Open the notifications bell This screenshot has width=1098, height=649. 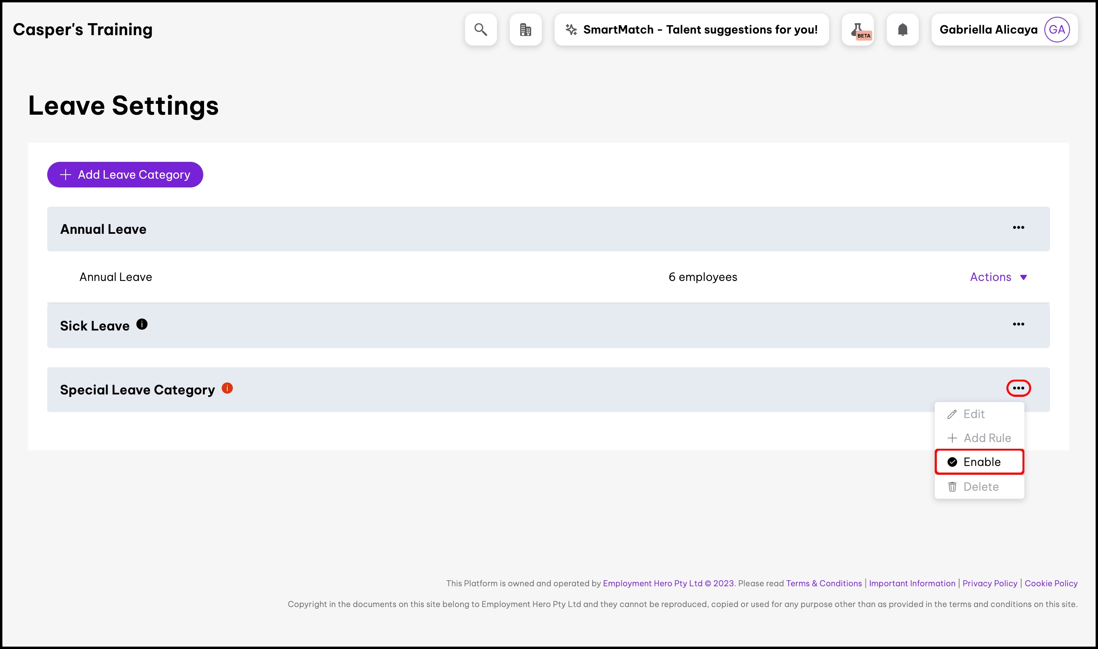[x=902, y=30]
